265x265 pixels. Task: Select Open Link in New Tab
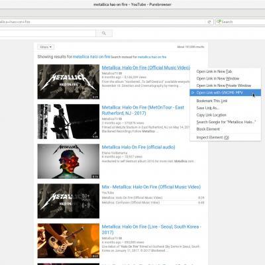214,72
